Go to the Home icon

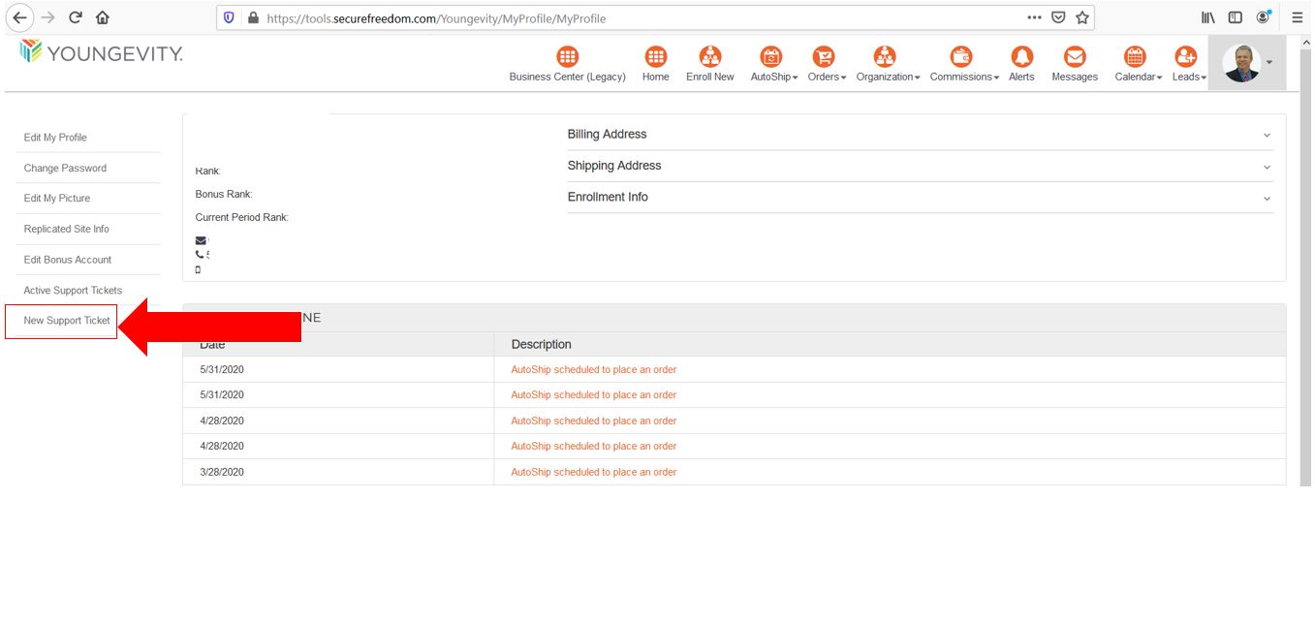point(655,57)
